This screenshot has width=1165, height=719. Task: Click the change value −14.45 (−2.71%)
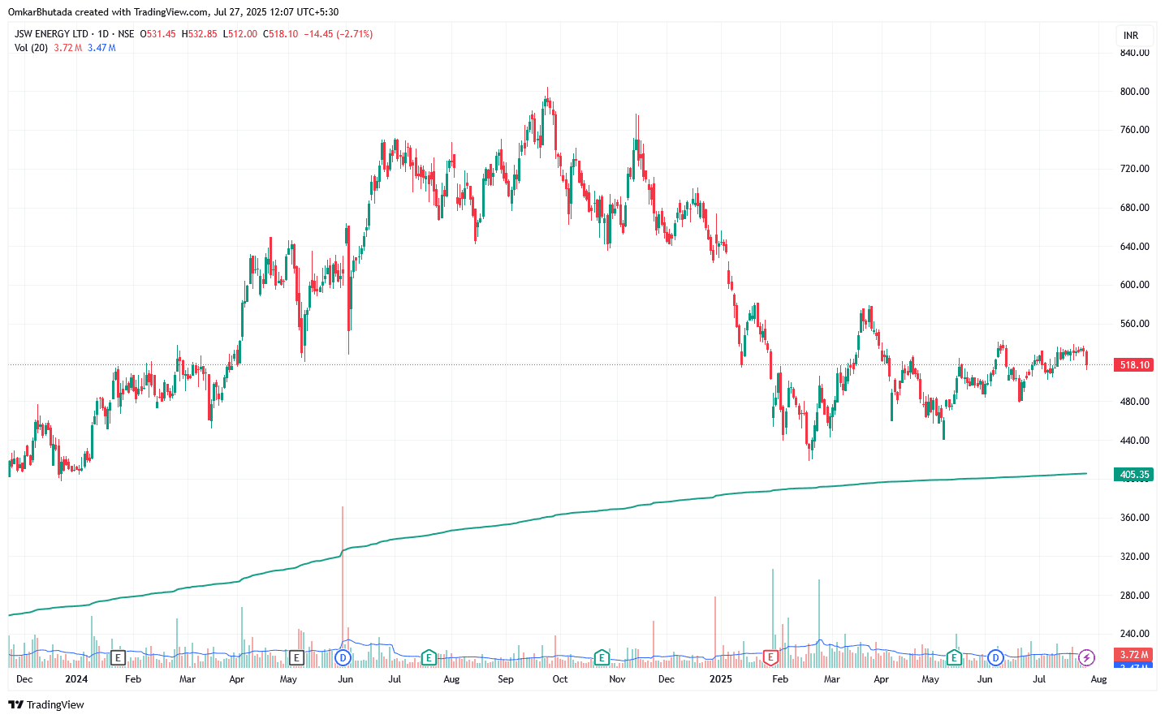(339, 34)
